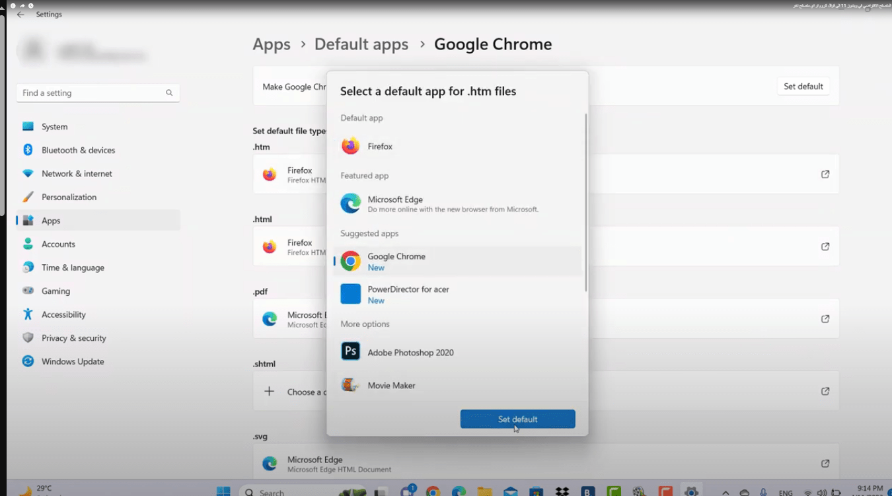Click the volume icon in the system tray
Screen dimensions: 892x496
pyautogui.click(x=821, y=493)
